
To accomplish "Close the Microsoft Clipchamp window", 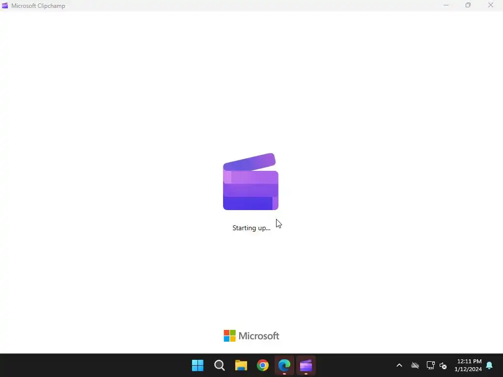I will pos(491,5).
